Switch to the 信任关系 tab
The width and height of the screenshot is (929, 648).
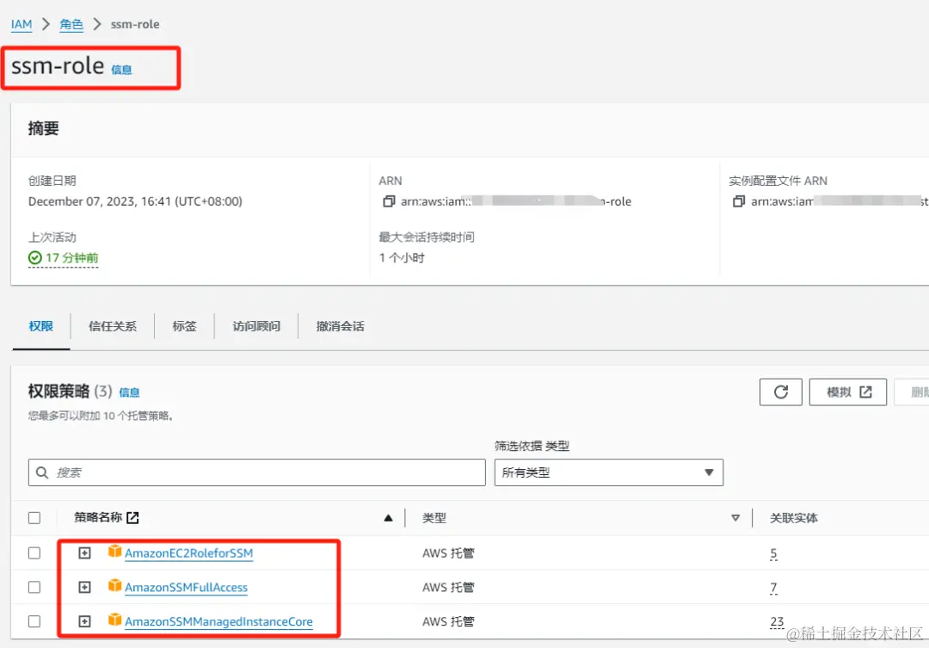[x=113, y=326]
